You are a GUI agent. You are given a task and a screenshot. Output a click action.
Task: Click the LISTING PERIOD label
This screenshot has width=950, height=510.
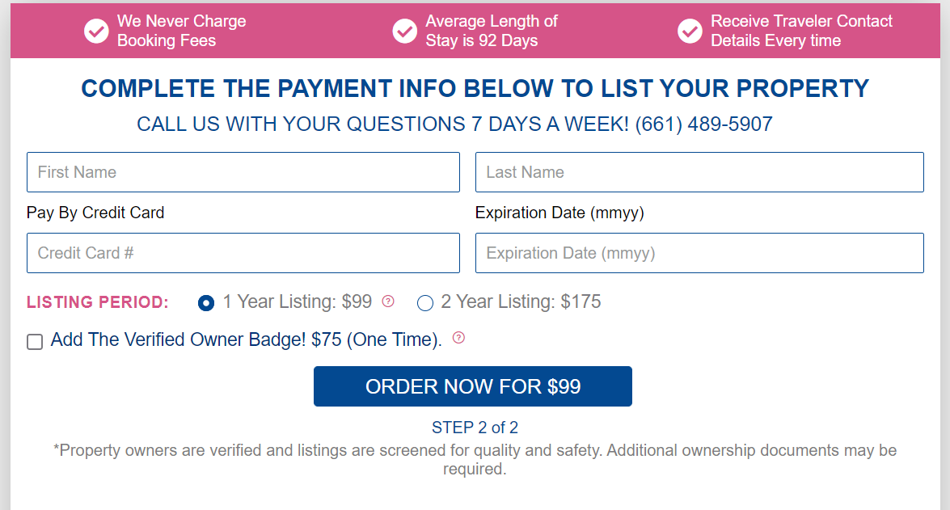(x=98, y=302)
